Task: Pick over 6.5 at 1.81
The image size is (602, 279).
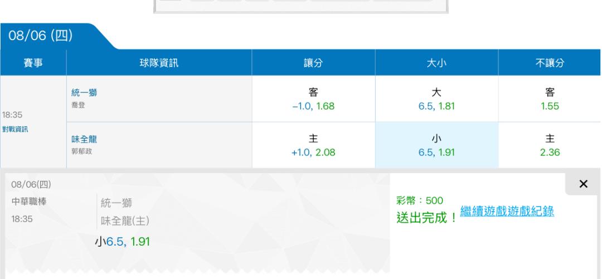Action: (x=436, y=99)
